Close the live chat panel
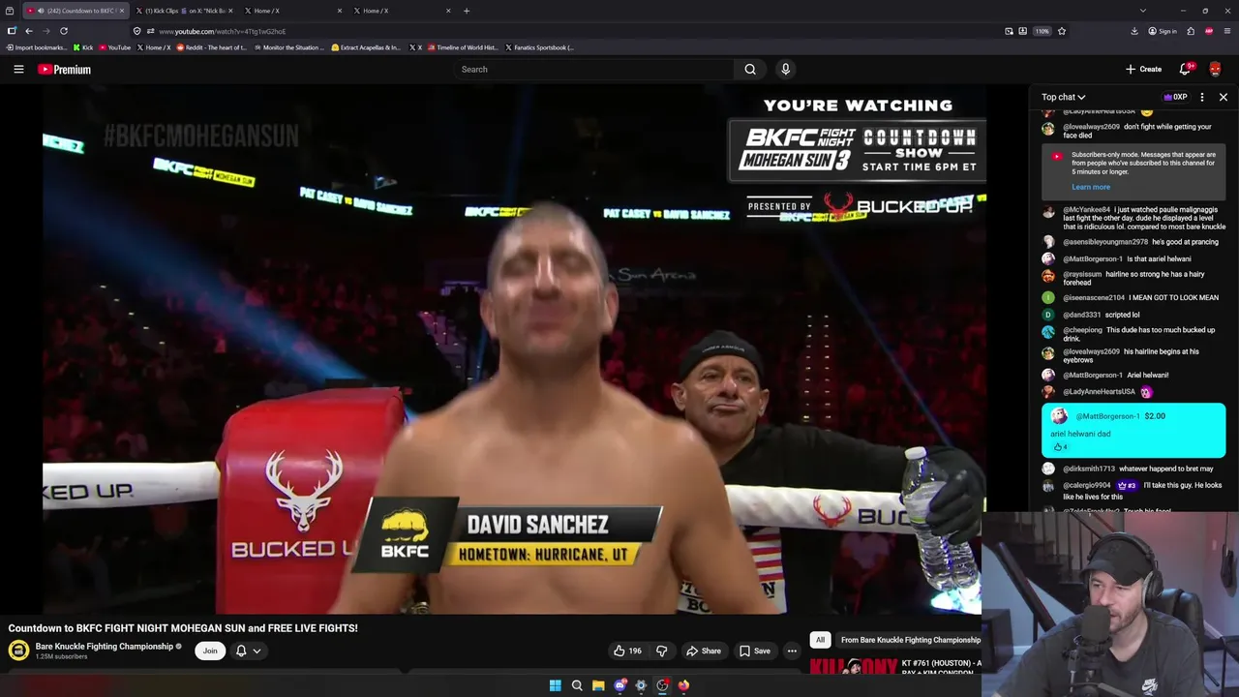The width and height of the screenshot is (1239, 697). [1224, 97]
